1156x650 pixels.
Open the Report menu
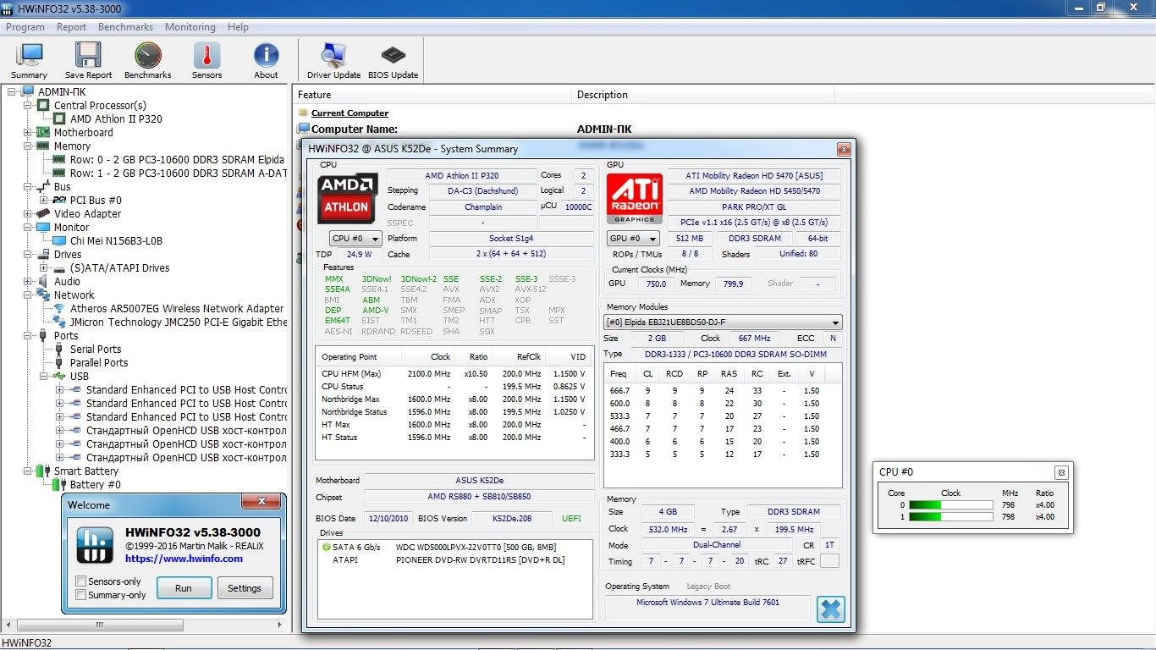71,27
